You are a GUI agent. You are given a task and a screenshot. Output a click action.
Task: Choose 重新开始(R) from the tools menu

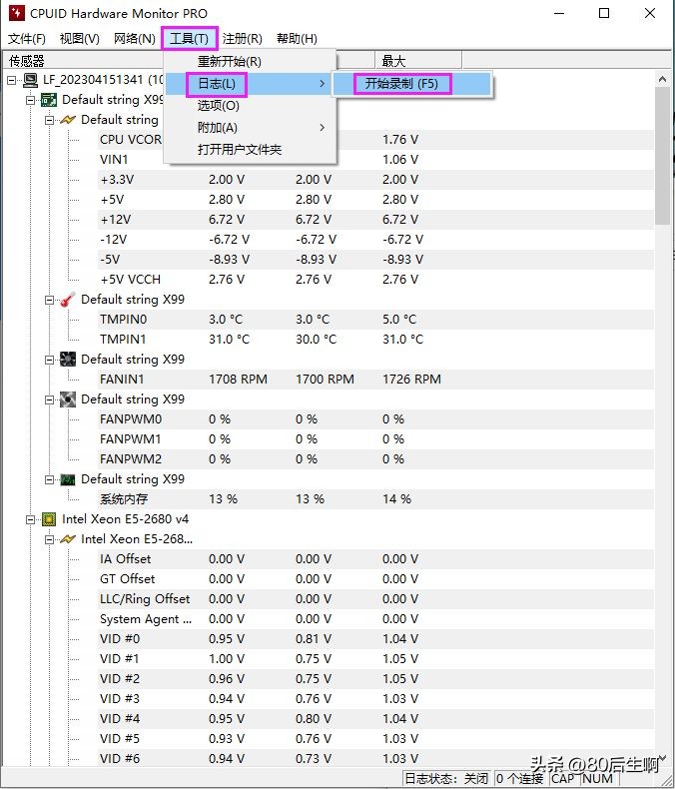click(250, 61)
